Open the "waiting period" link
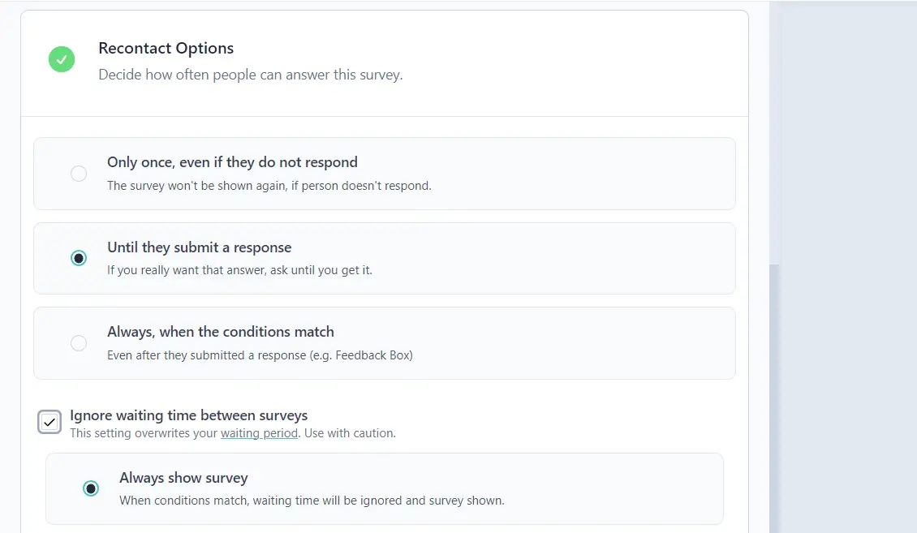Screen dimensions: 917x533 [259, 433]
